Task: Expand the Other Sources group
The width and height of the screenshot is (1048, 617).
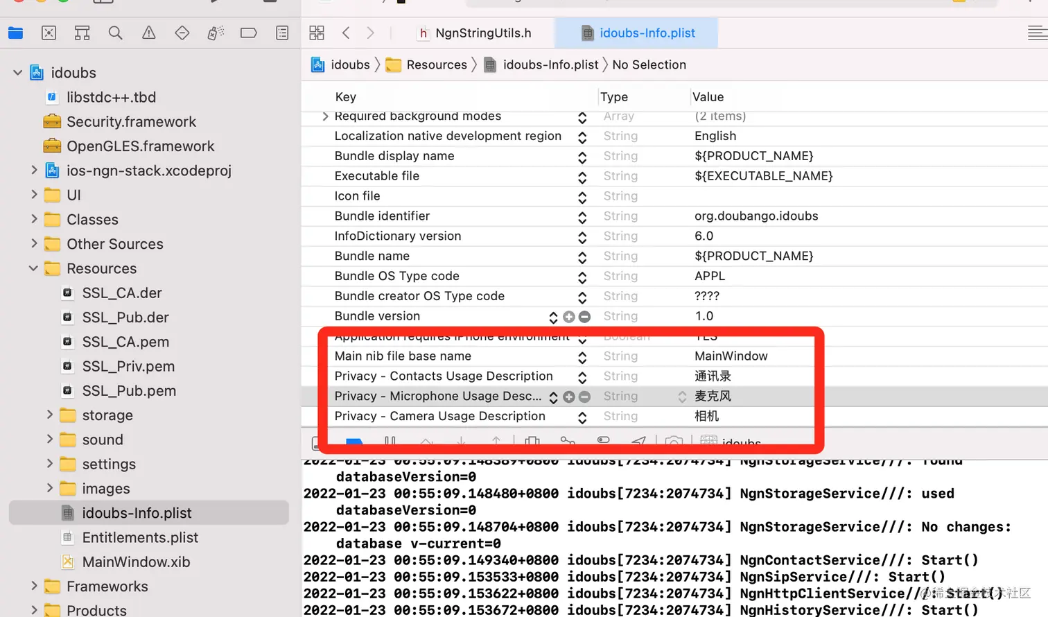Action: coord(34,243)
